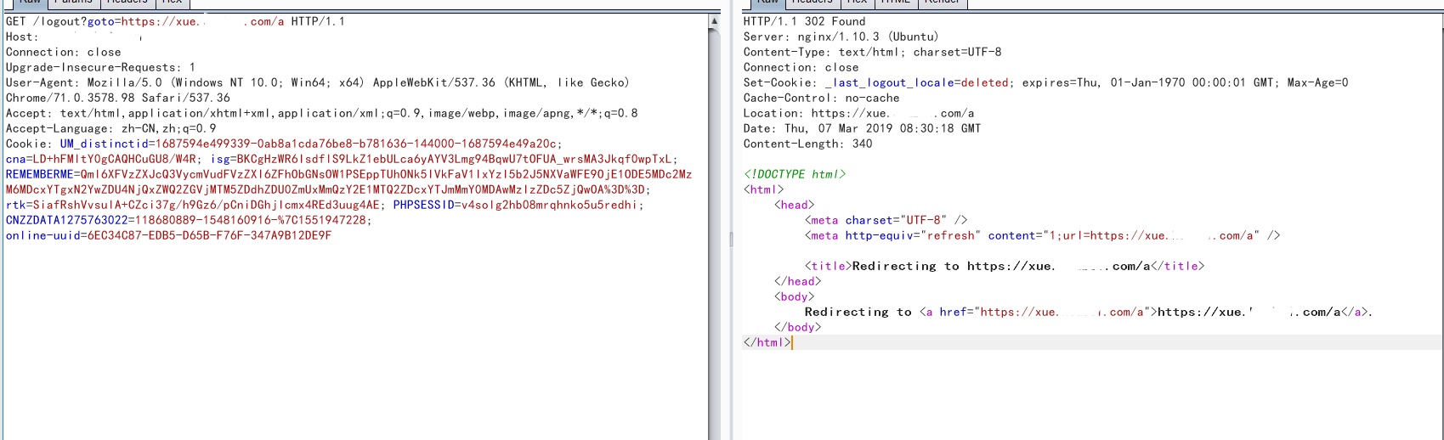Click the HTTP/1.1 302 Found status line

click(804, 22)
